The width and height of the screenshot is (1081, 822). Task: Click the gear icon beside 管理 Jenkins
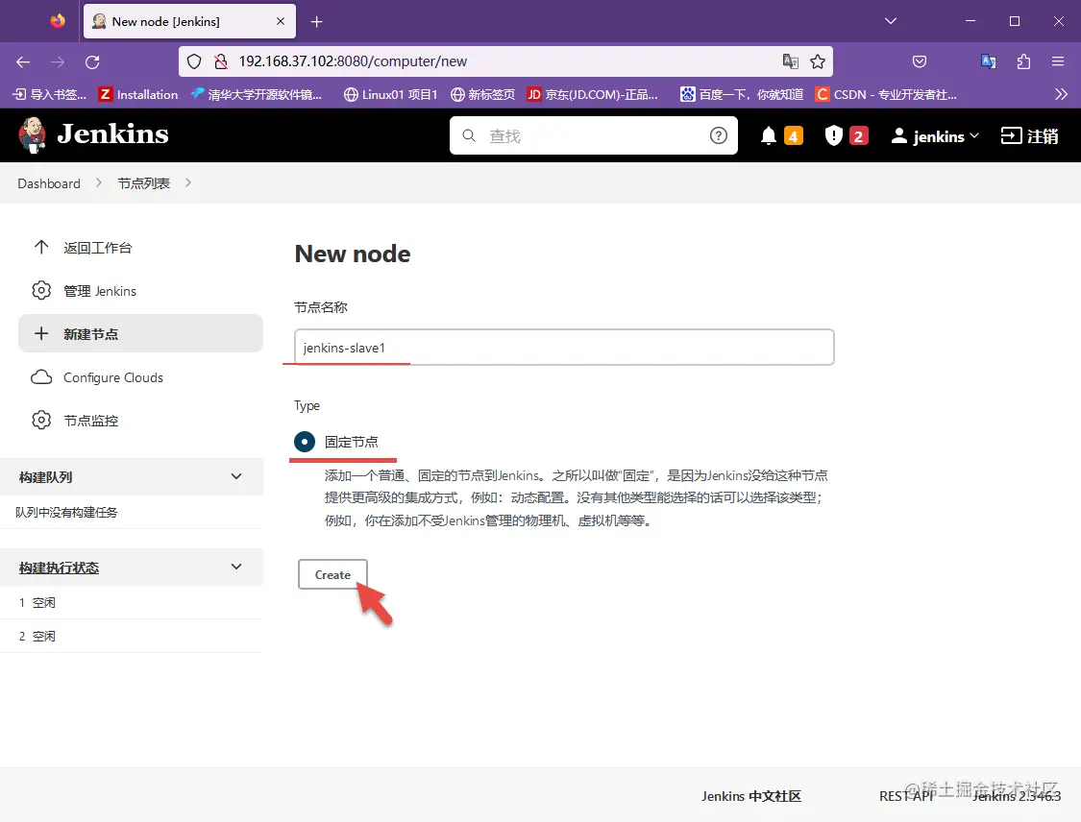[x=41, y=291]
